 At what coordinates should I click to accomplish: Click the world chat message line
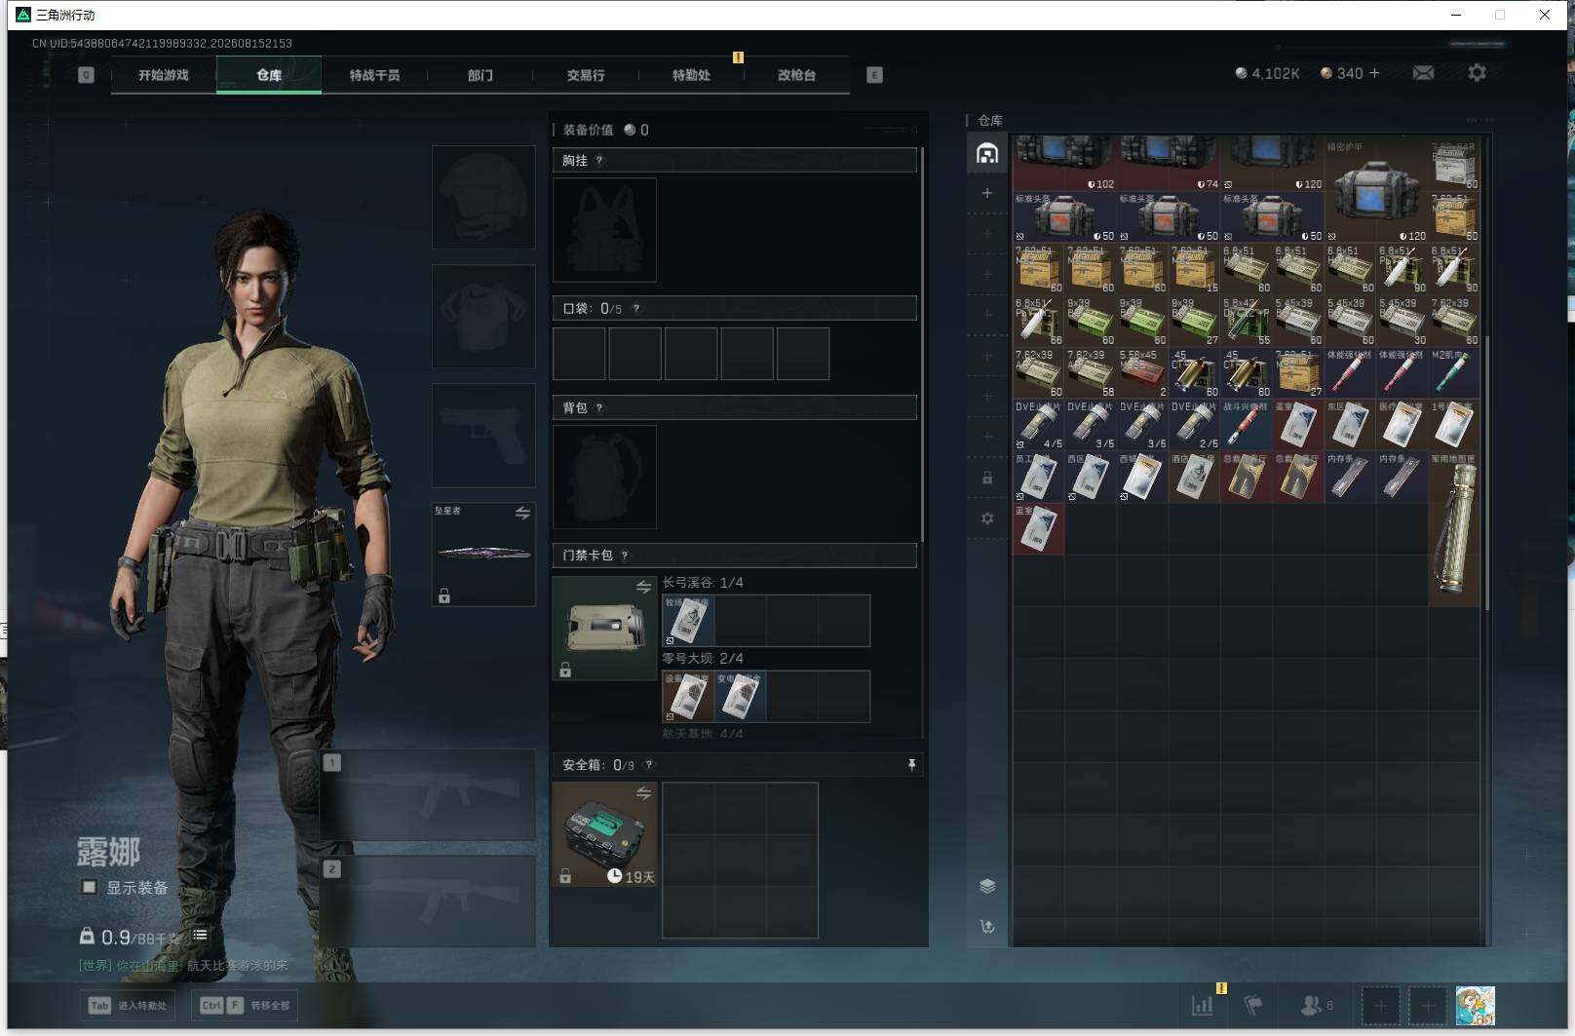[183, 965]
